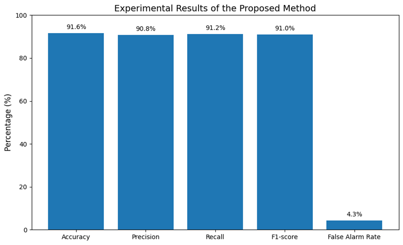Screen dimensions: 403x245
Task: Click the Precision bar
Action: pos(145,132)
